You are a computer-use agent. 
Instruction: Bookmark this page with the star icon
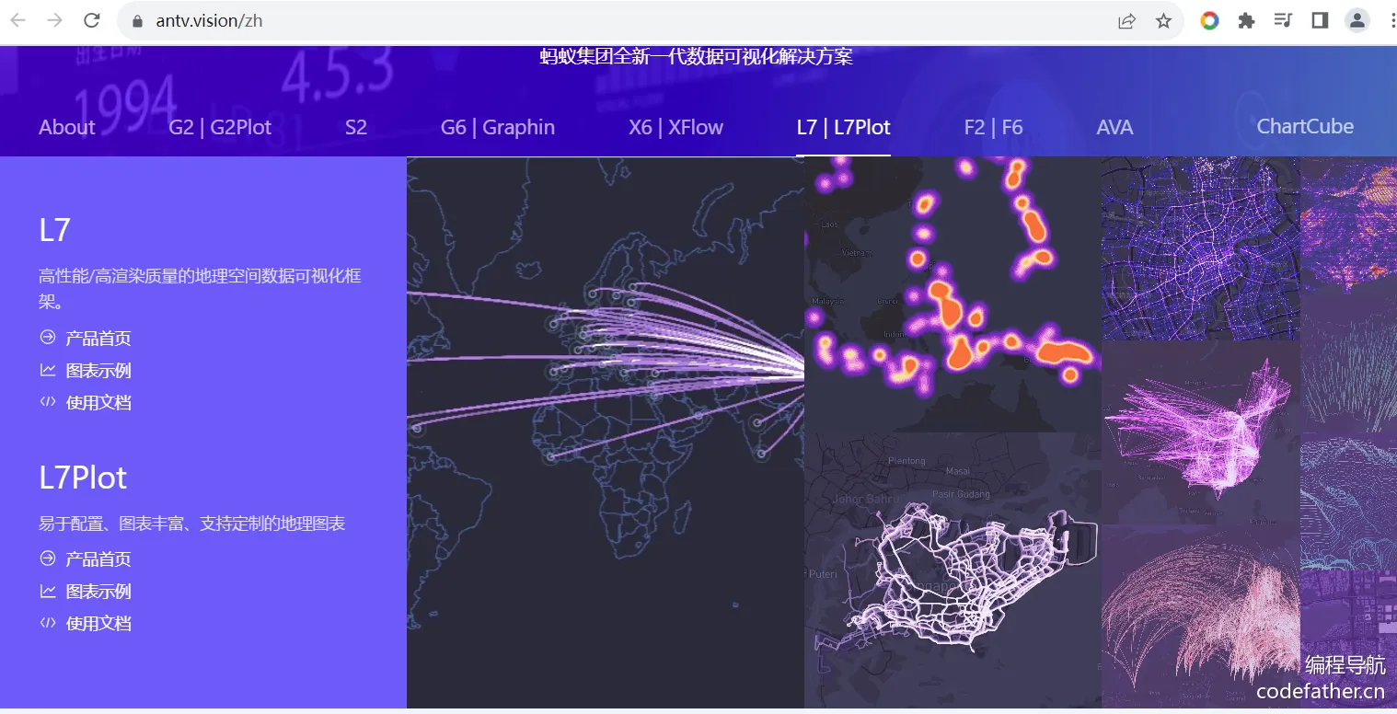coord(1163,20)
